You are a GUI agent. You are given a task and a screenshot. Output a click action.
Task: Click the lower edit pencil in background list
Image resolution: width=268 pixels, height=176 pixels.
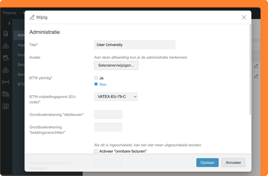pyautogui.click(x=256, y=76)
